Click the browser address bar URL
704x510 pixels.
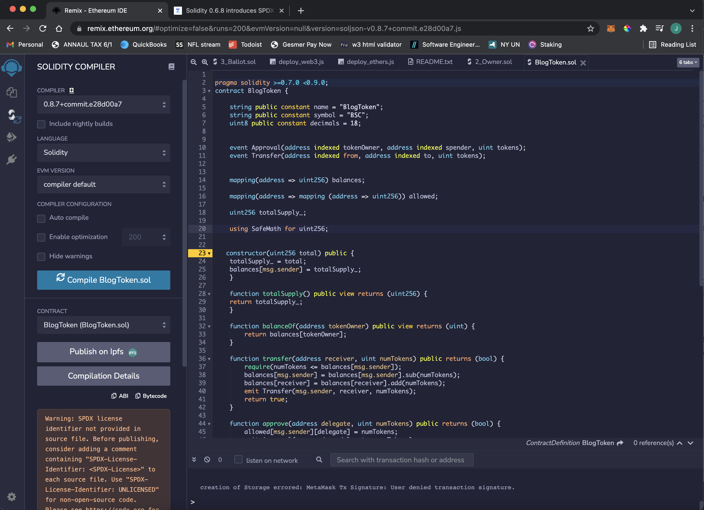click(x=274, y=28)
